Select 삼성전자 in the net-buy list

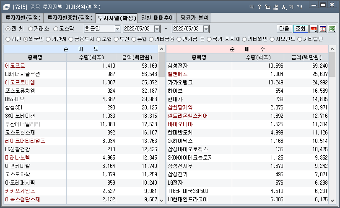178,66
